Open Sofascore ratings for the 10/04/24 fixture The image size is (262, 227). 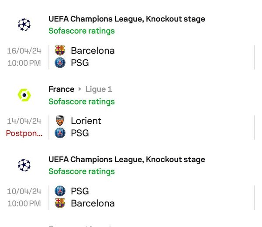(x=82, y=171)
